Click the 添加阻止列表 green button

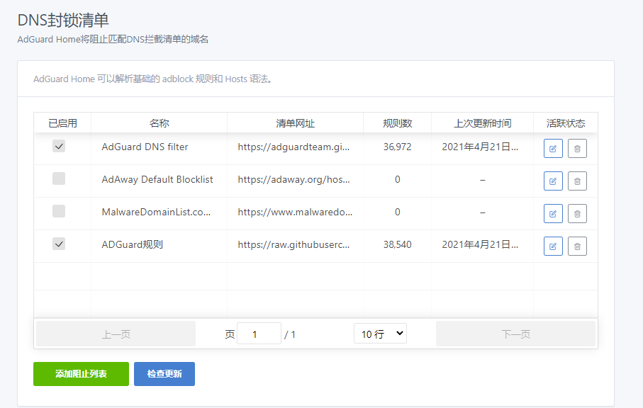click(x=82, y=374)
